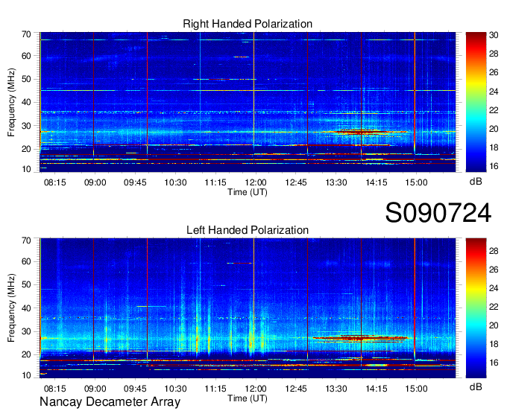Click the "08:15" tick on Right Handed time axis
This screenshot has height=411, width=507.
click(x=54, y=182)
